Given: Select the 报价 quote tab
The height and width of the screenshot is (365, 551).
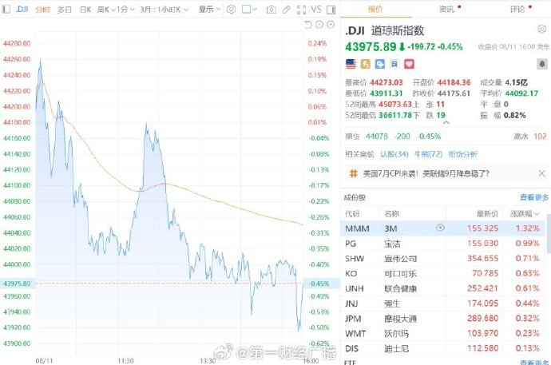Looking at the screenshot, I should tap(375, 9).
